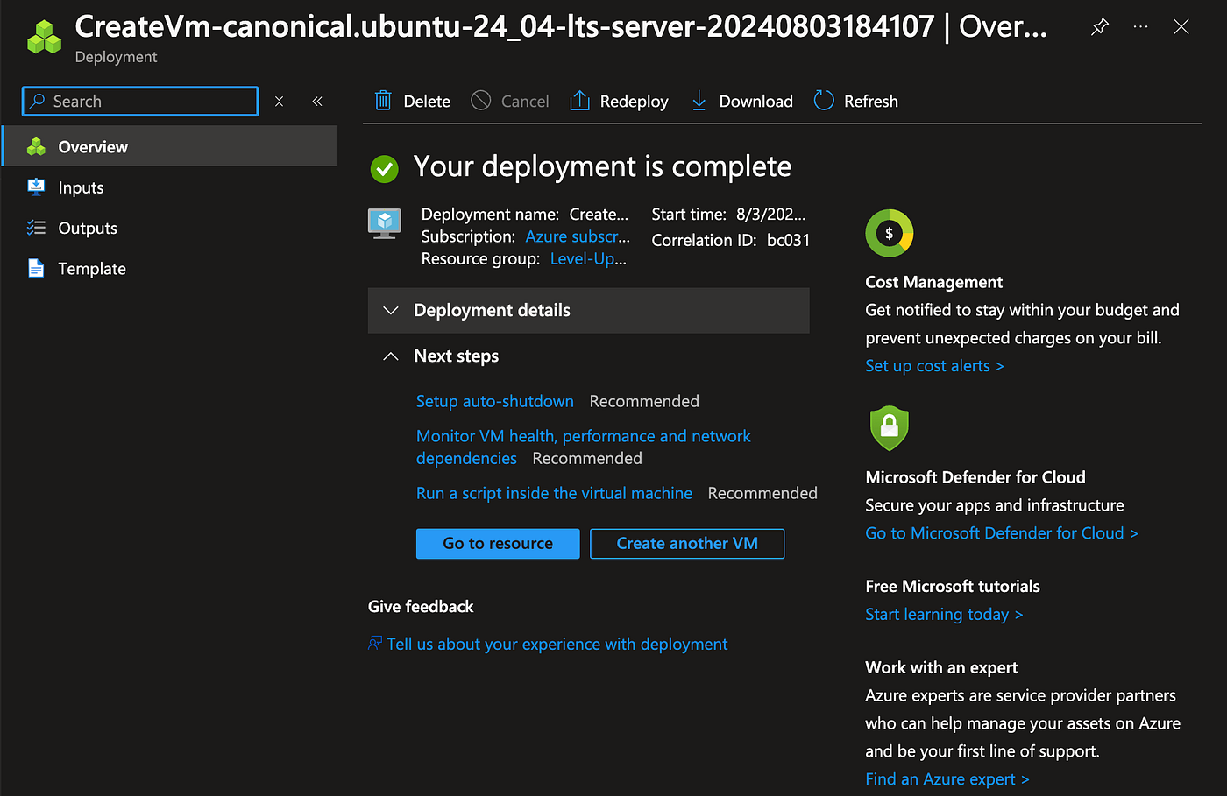The image size is (1227, 796).
Task: Click the Correlation ID value bc031
Action: coord(789,240)
